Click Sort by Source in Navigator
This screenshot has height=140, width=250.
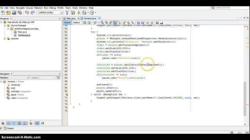coord(43,123)
